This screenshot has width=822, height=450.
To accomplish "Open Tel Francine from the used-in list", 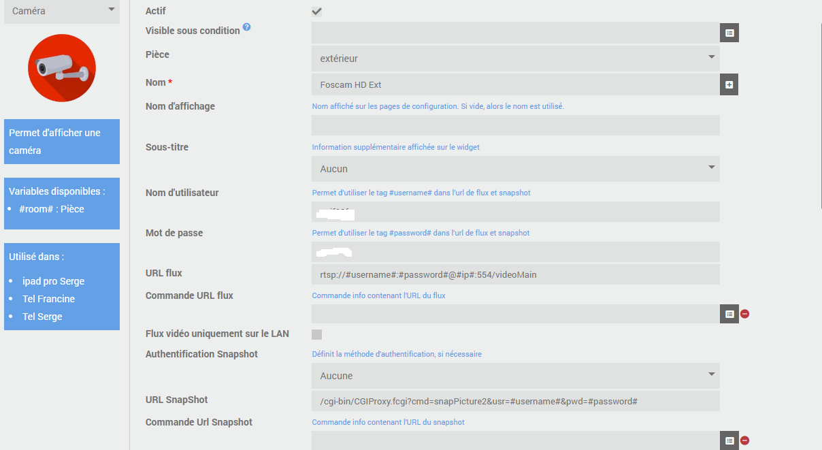I will coord(48,299).
